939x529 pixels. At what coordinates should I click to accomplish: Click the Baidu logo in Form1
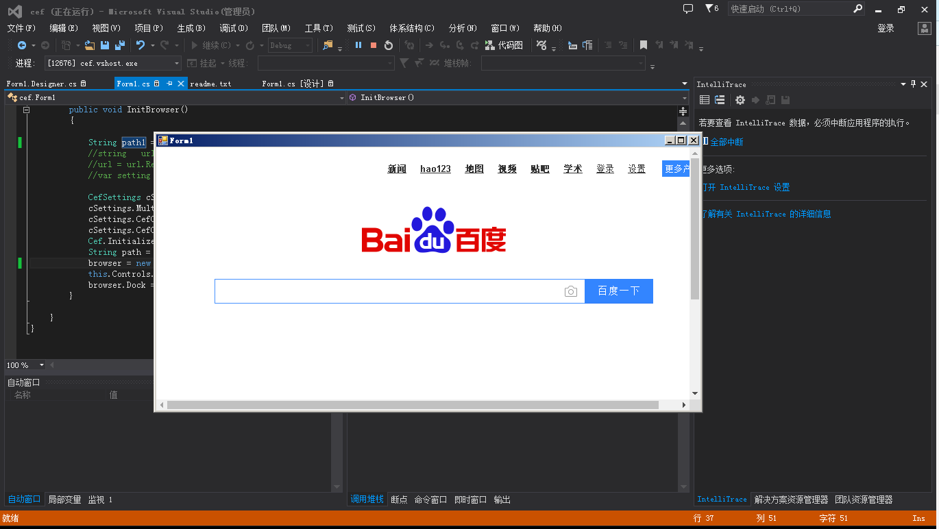click(434, 230)
